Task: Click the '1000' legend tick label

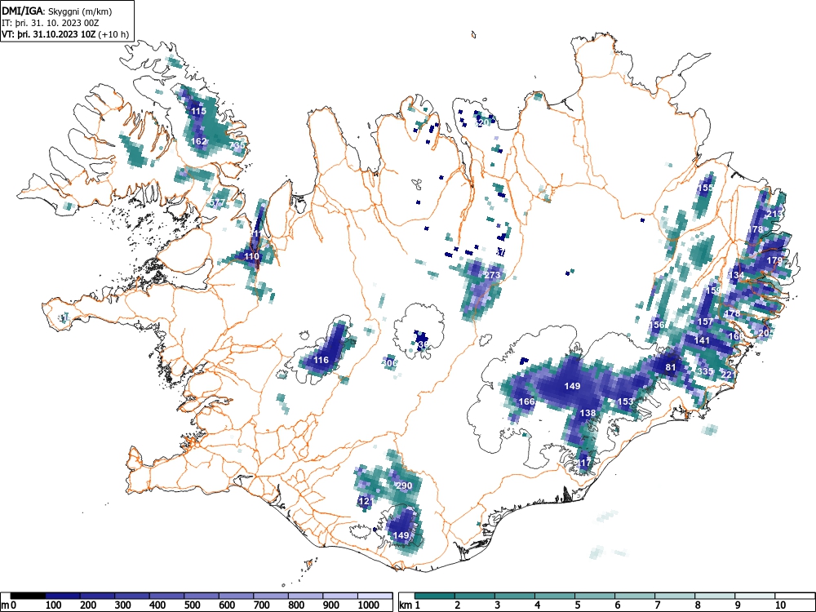Action: tap(369, 605)
